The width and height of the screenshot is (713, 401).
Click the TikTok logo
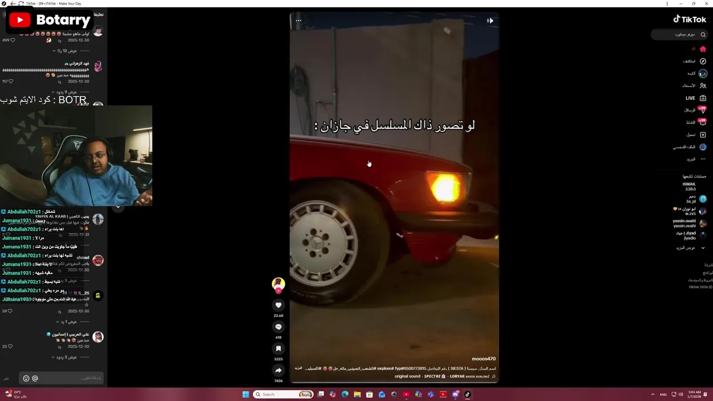(x=690, y=19)
